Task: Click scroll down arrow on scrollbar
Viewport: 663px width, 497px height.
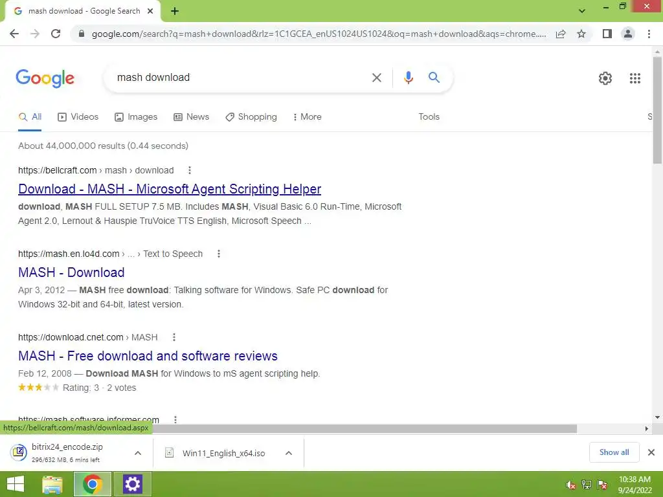Action: coord(657,417)
